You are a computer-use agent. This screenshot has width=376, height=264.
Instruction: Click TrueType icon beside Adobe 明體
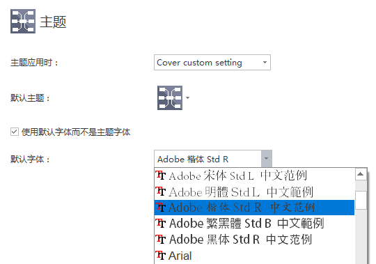161,192
